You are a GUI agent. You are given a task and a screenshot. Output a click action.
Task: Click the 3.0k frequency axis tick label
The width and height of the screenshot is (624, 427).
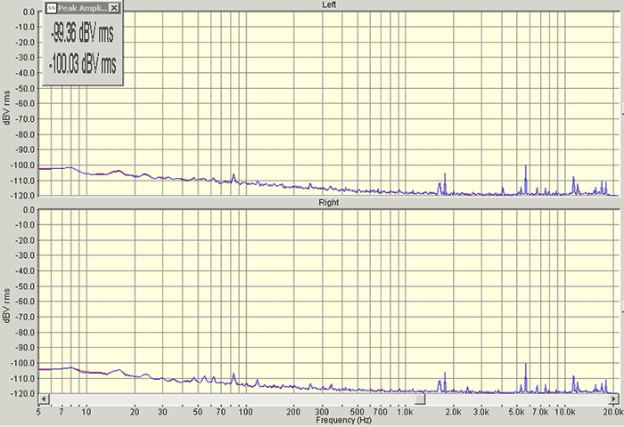[481, 412]
